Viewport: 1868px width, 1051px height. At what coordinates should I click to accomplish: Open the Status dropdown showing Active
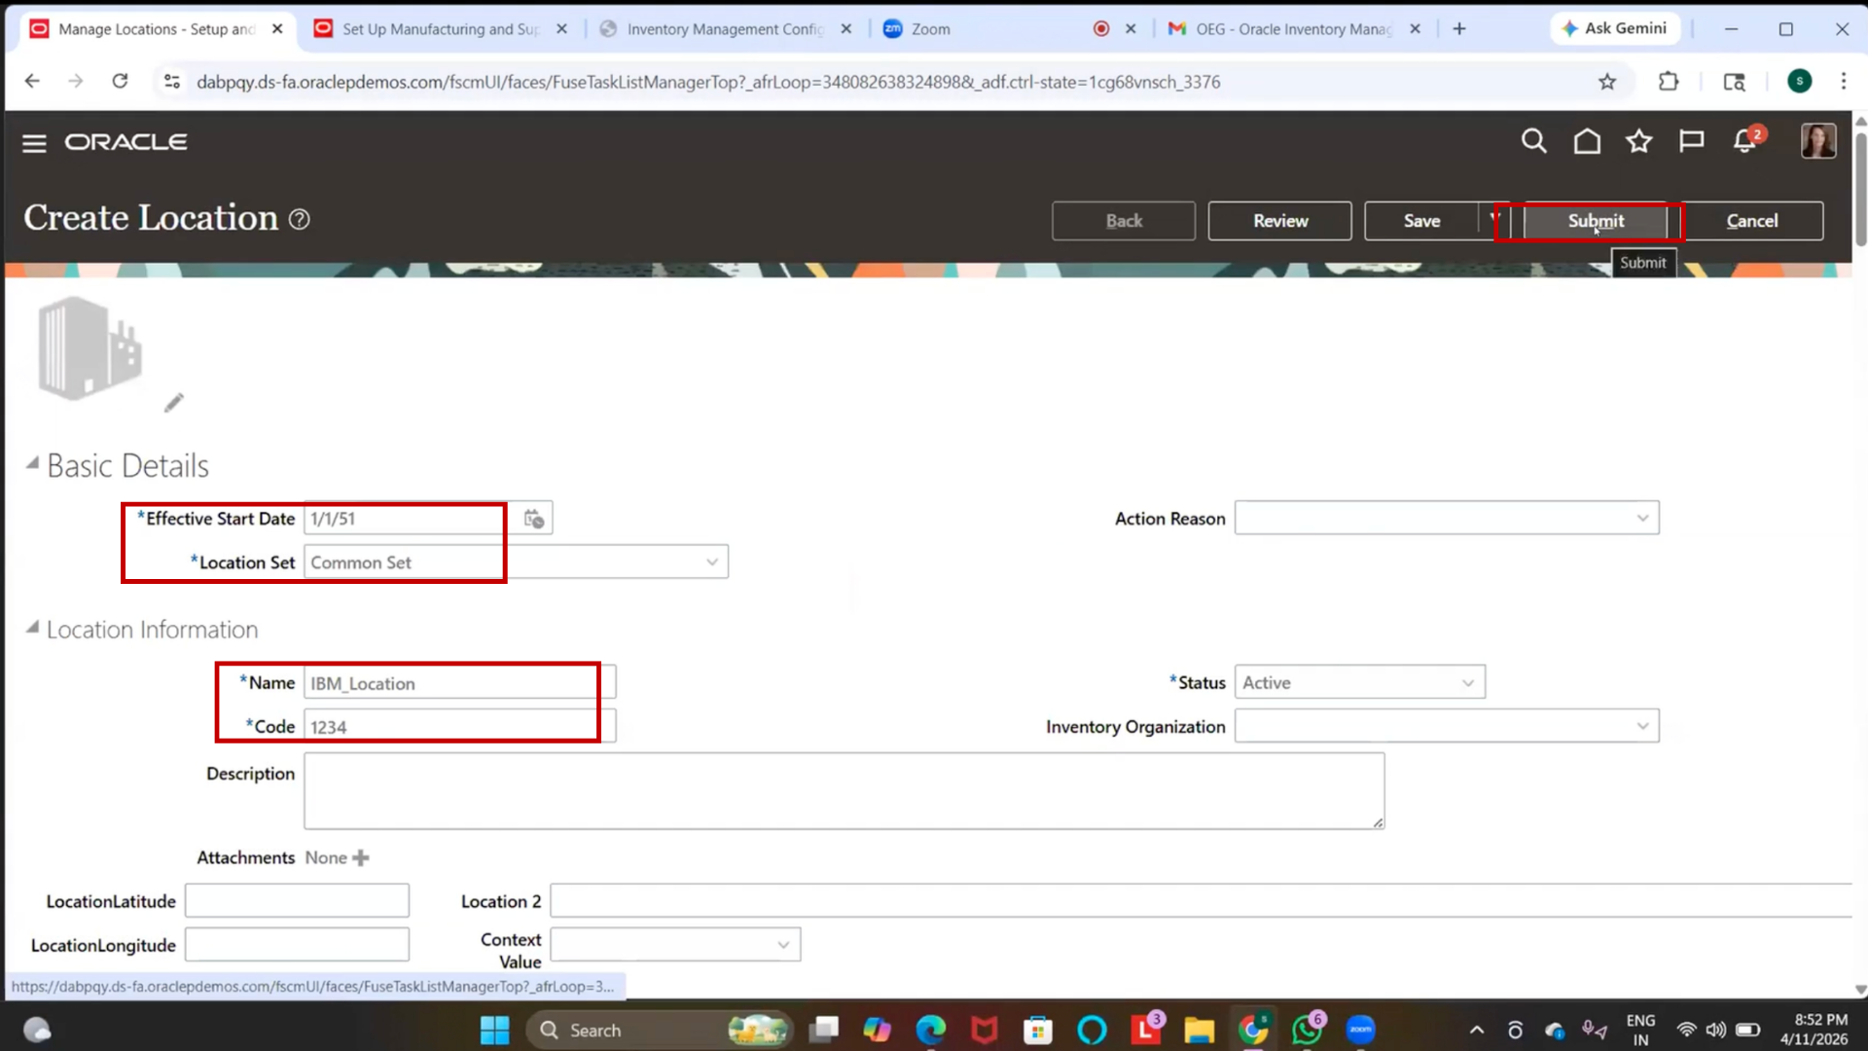1468,683
